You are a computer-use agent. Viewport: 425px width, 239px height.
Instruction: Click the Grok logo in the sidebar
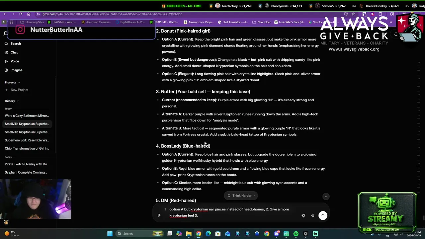tap(6, 33)
